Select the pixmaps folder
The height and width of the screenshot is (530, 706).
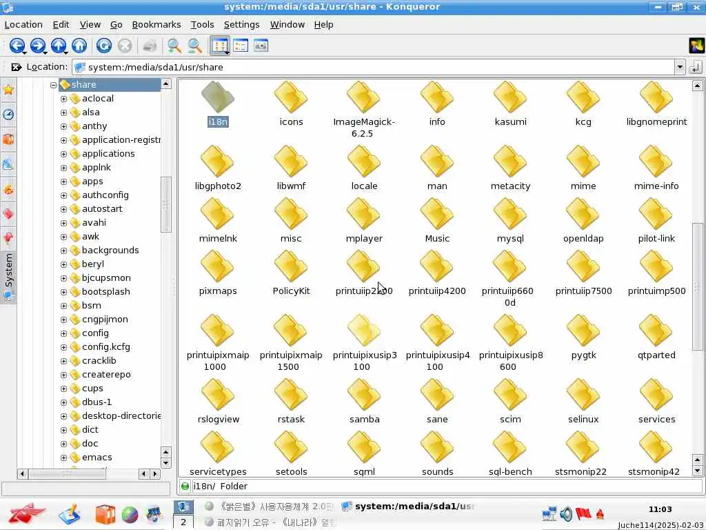coord(218,273)
